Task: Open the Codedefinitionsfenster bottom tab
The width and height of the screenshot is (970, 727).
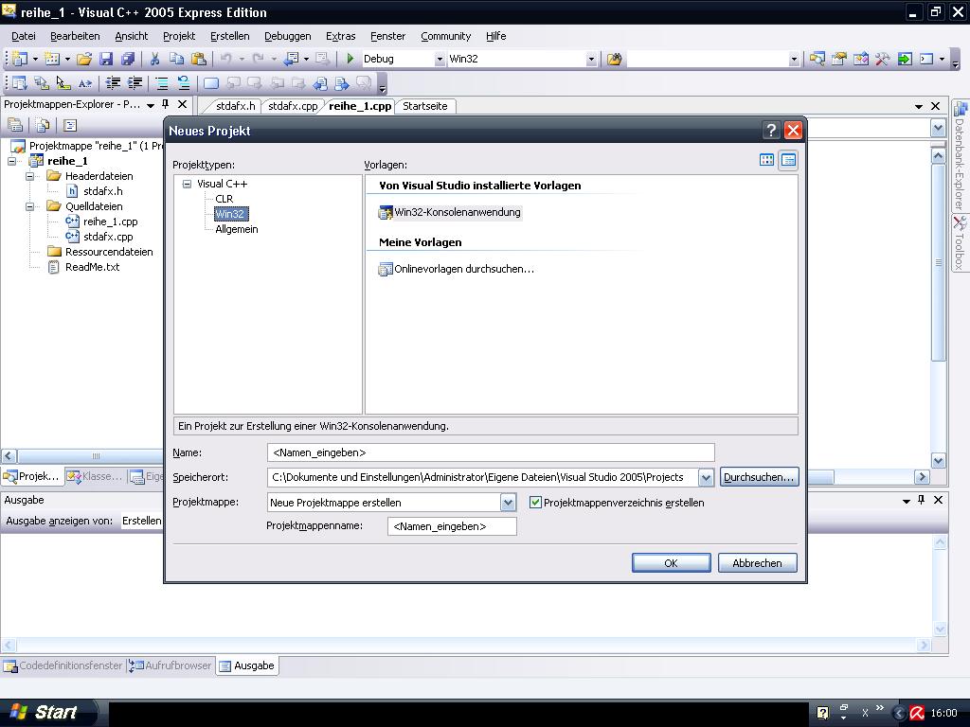Action: 63,665
